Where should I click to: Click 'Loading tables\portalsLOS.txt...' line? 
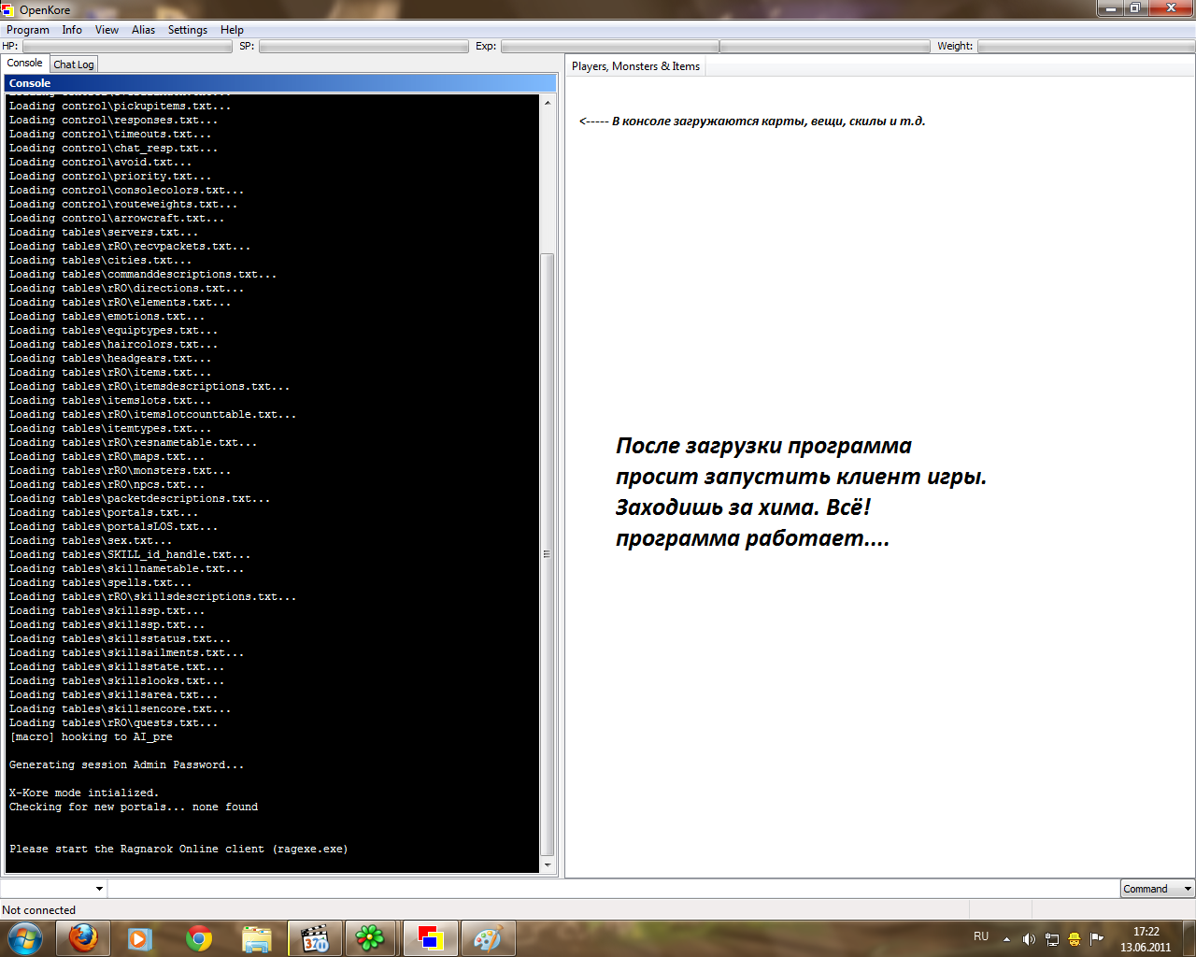point(113,526)
